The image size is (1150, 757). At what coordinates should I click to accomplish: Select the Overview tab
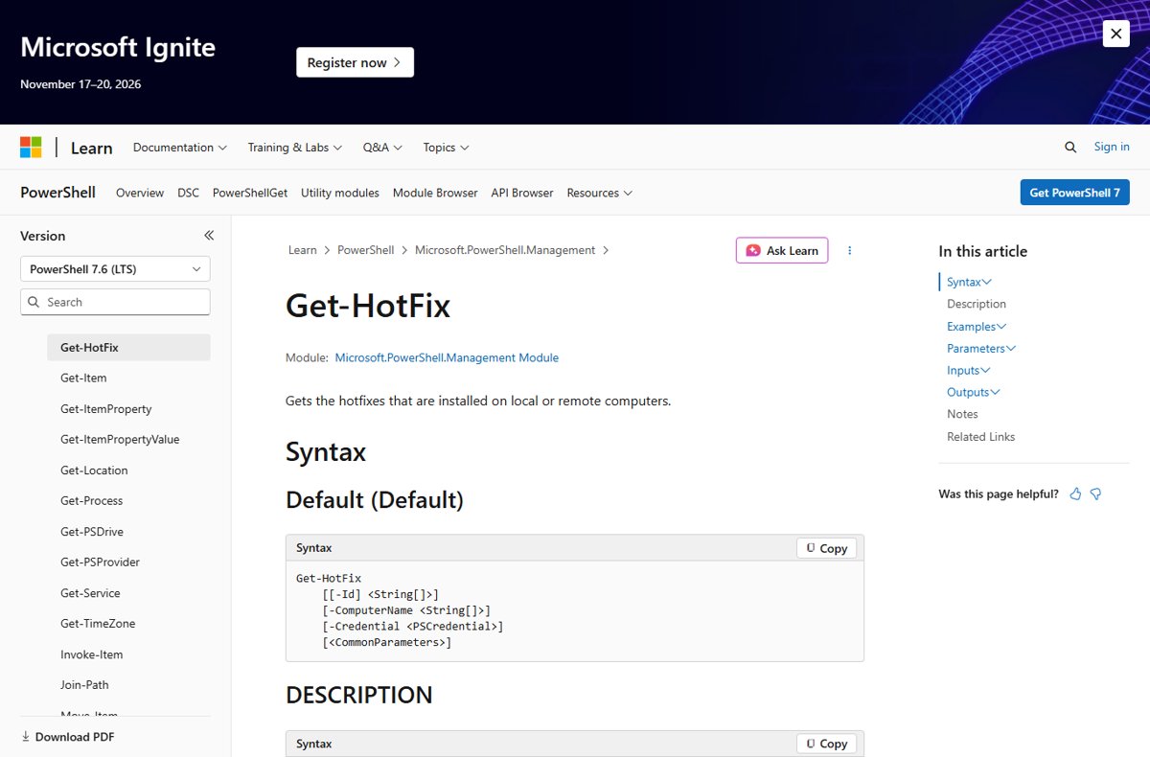[140, 193]
